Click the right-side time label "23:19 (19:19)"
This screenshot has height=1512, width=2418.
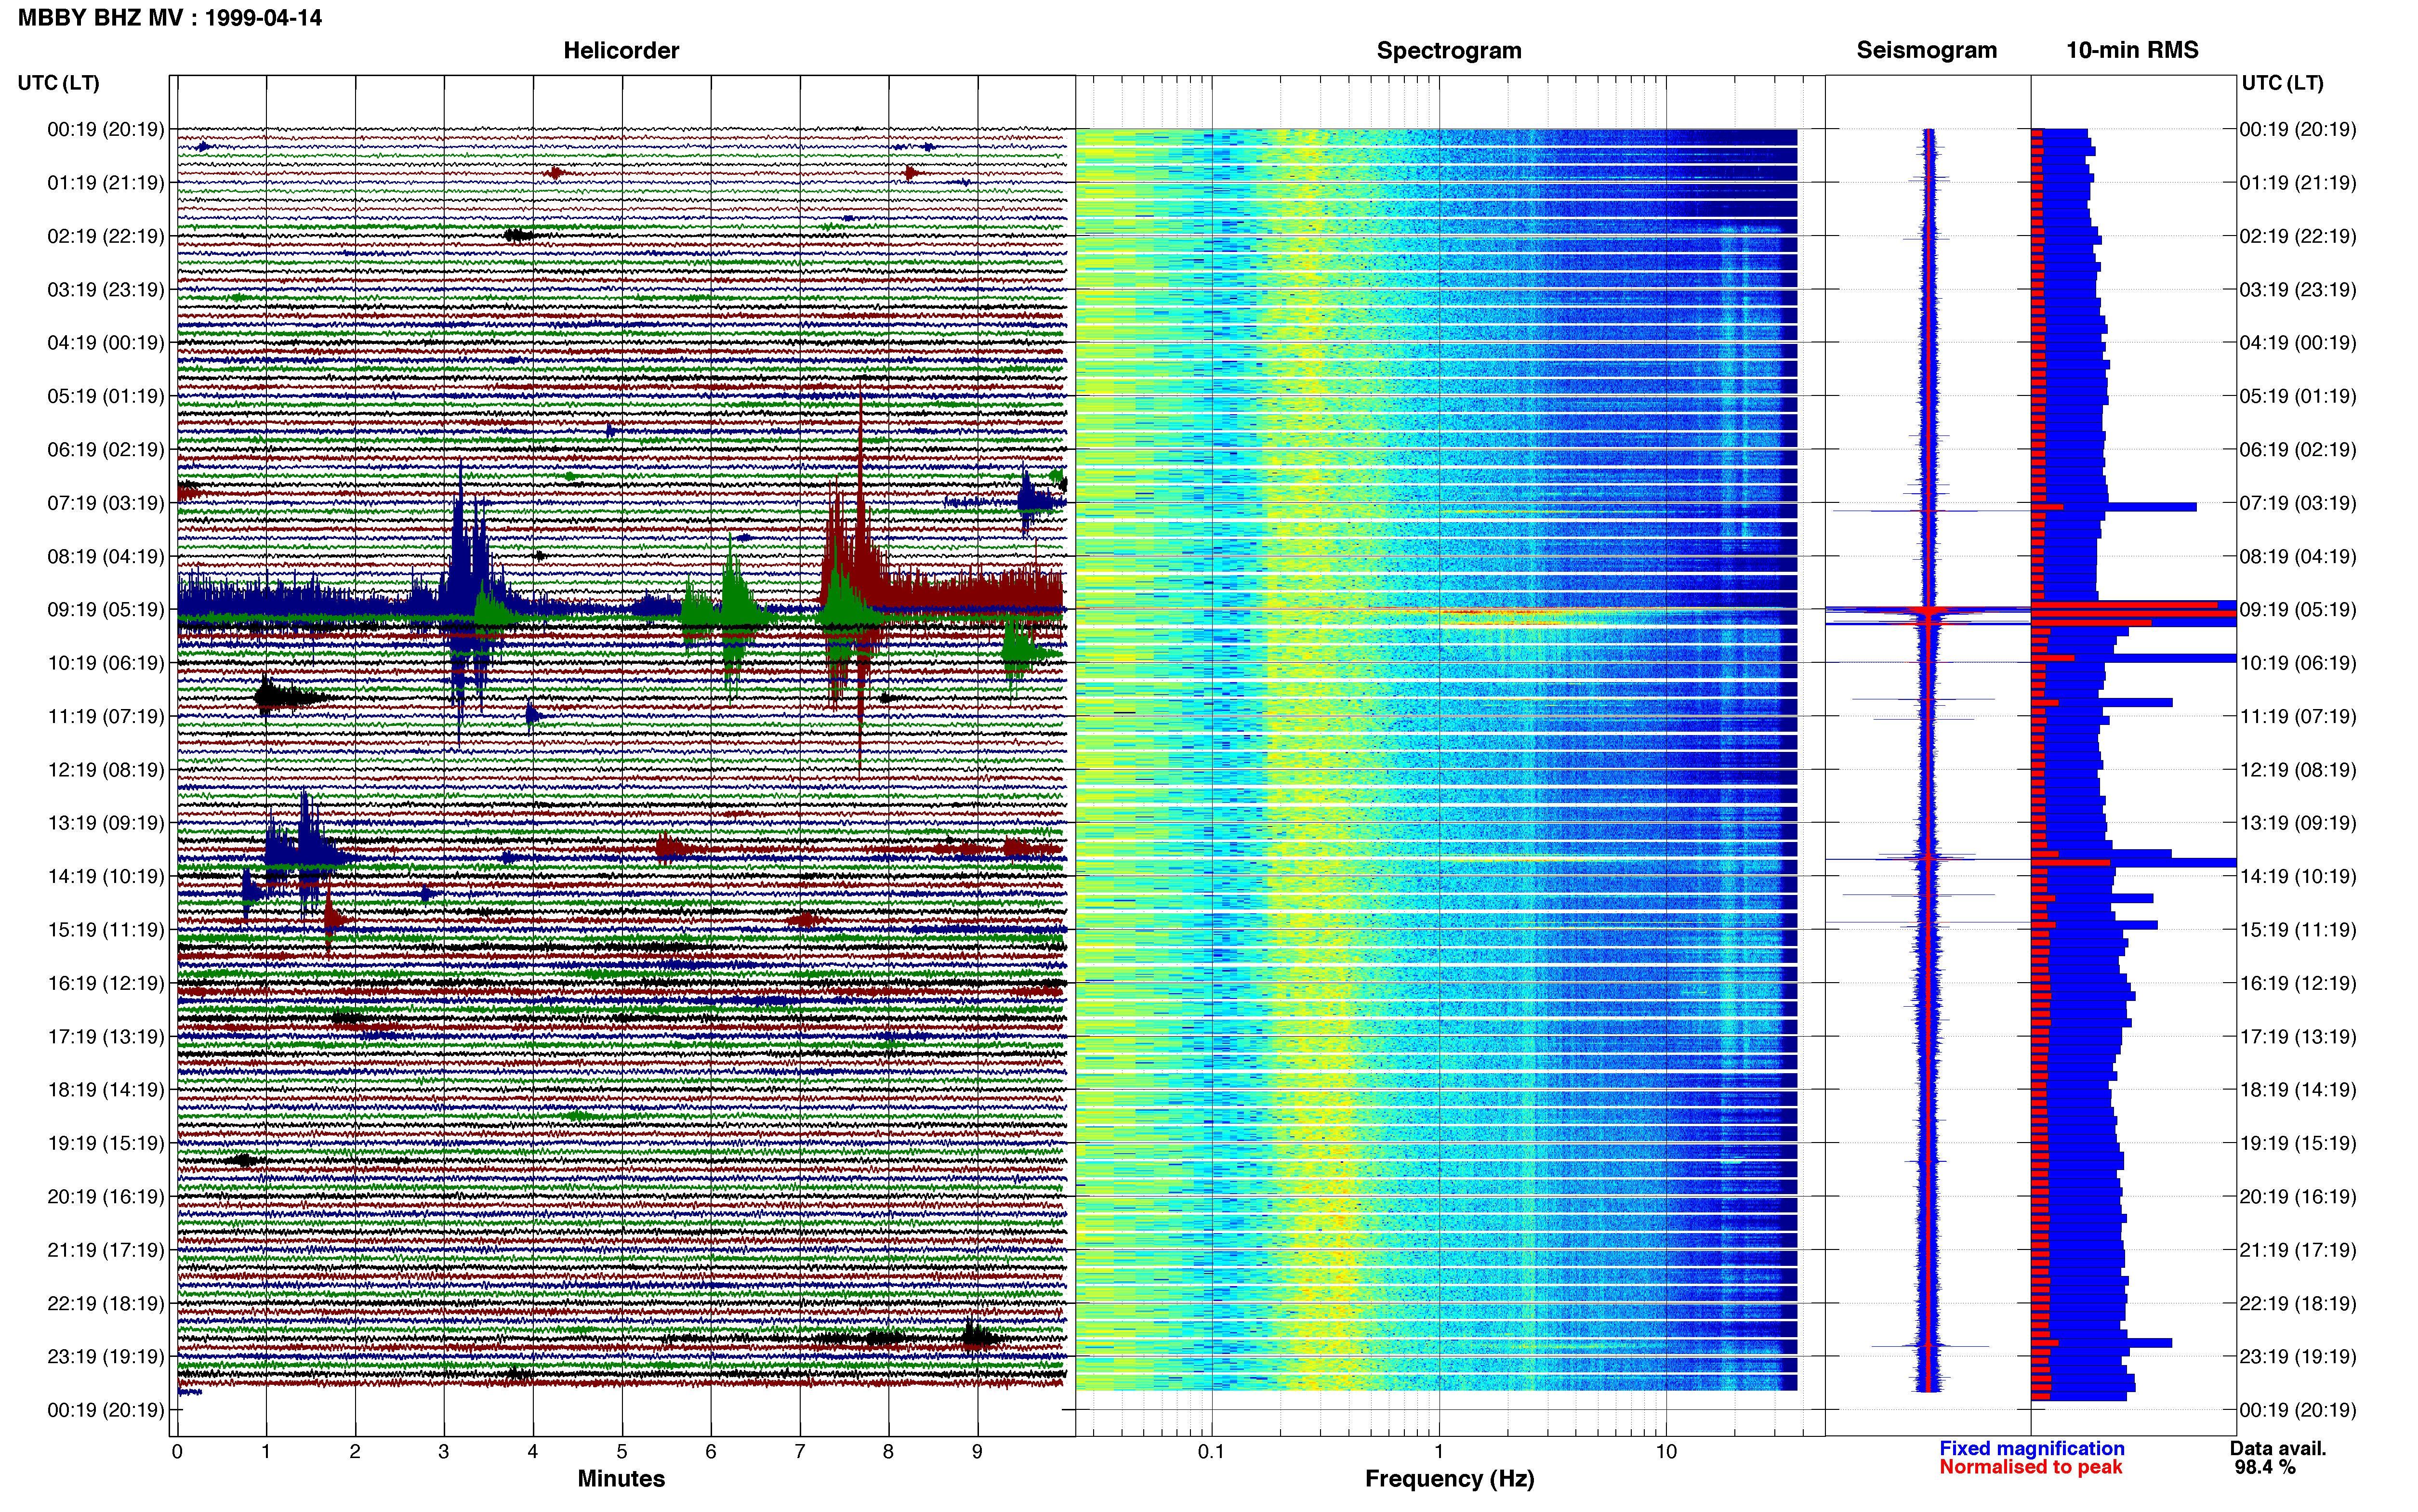[x=2298, y=1357]
